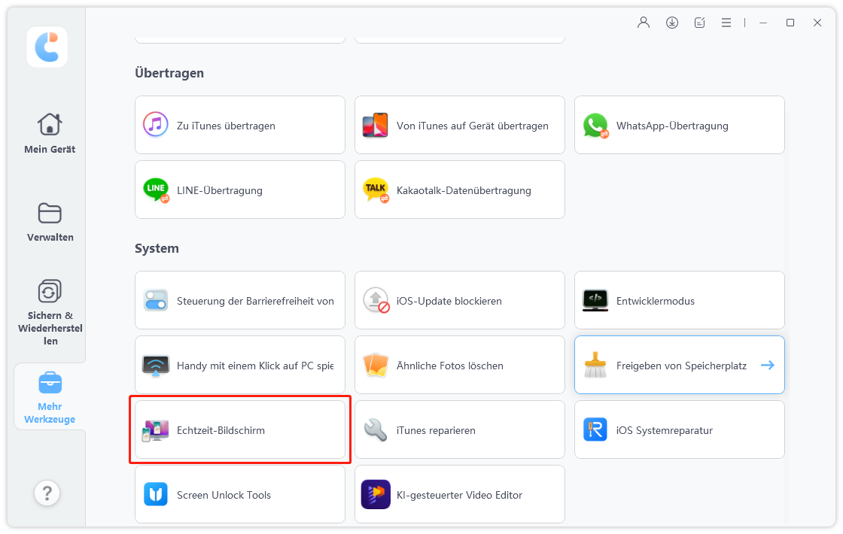Click the WhatsApp icon
The height and width of the screenshot is (534, 843).
[x=595, y=125]
